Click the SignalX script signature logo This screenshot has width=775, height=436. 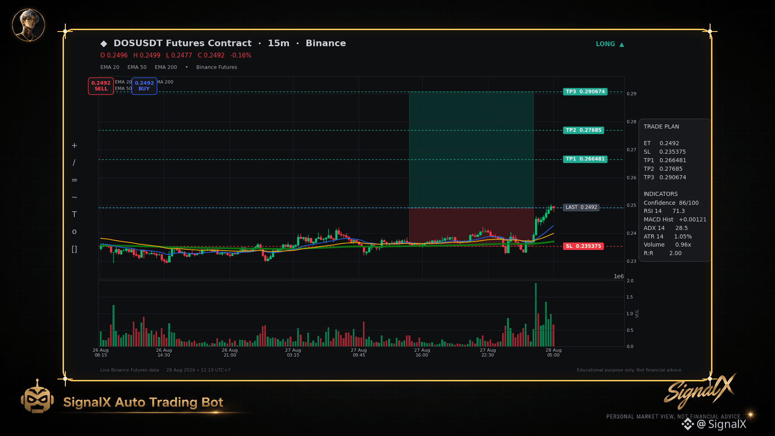coord(699,391)
